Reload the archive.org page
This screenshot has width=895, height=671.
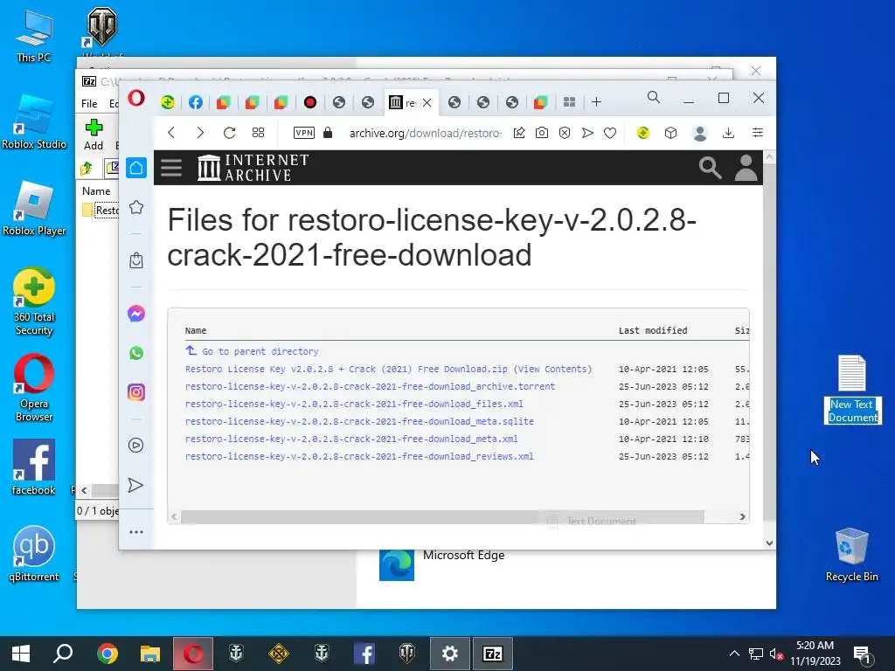[x=230, y=133]
